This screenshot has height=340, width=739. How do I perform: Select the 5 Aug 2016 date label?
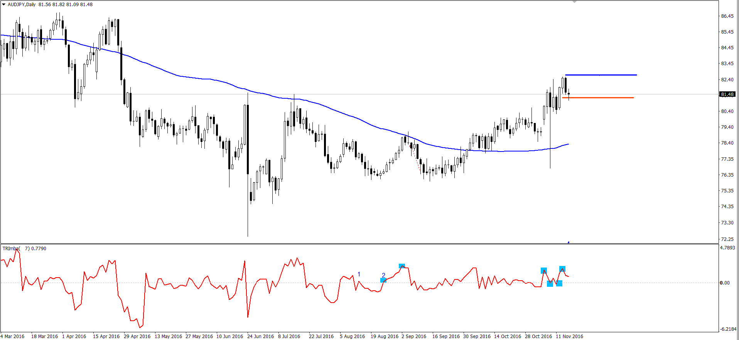pyautogui.click(x=353, y=337)
